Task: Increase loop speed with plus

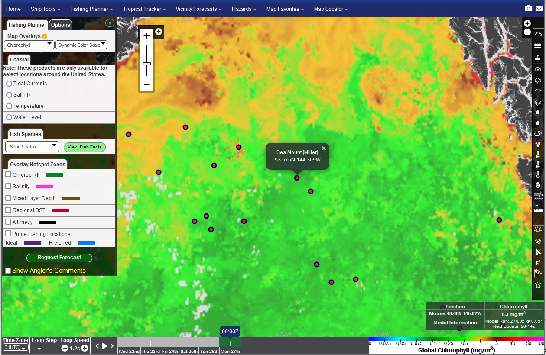Action: (x=85, y=348)
